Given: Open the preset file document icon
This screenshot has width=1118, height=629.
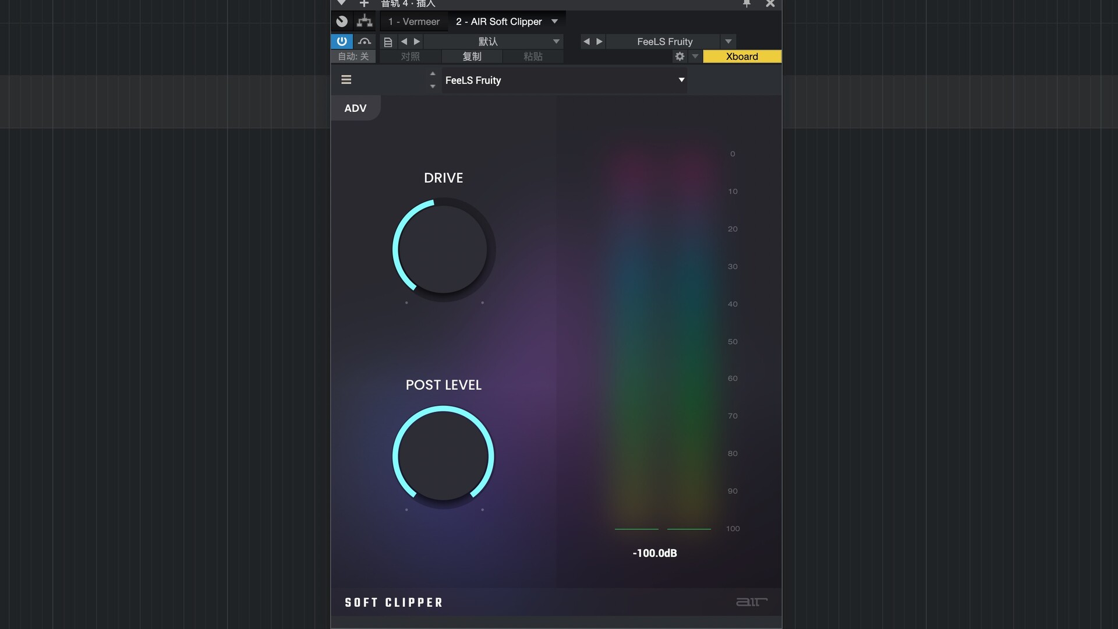Looking at the screenshot, I should click(388, 42).
